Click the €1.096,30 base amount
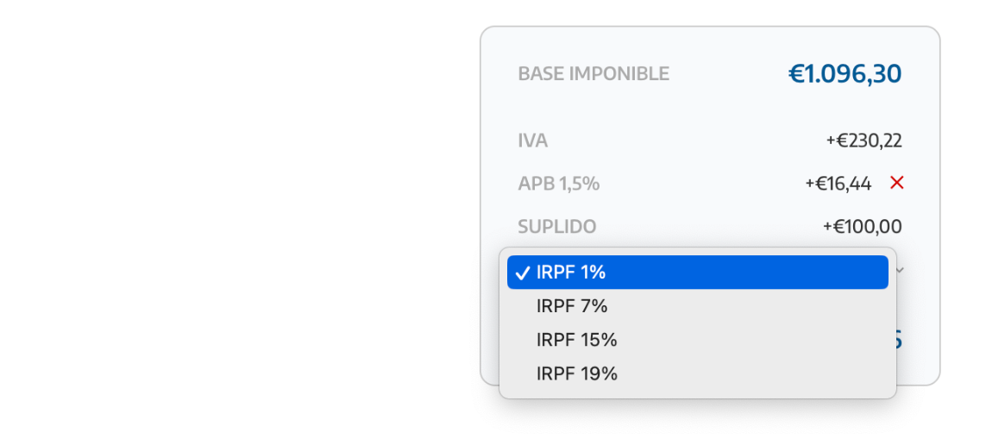This screenshot has width=986, height=439. point(845,74)
